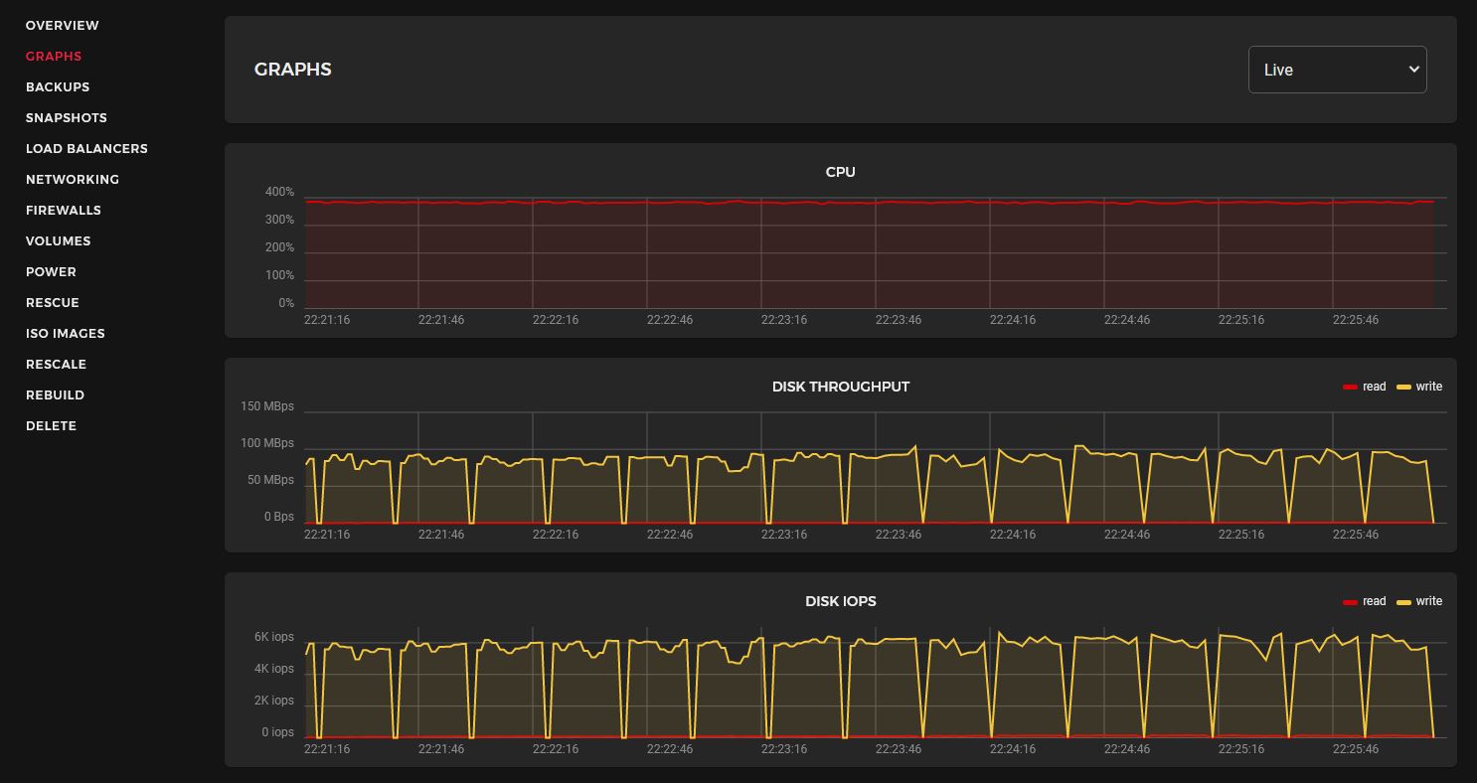Expand the Live time range dropdown
This screenshot has width=1477, height=783.
point(1337,70)
